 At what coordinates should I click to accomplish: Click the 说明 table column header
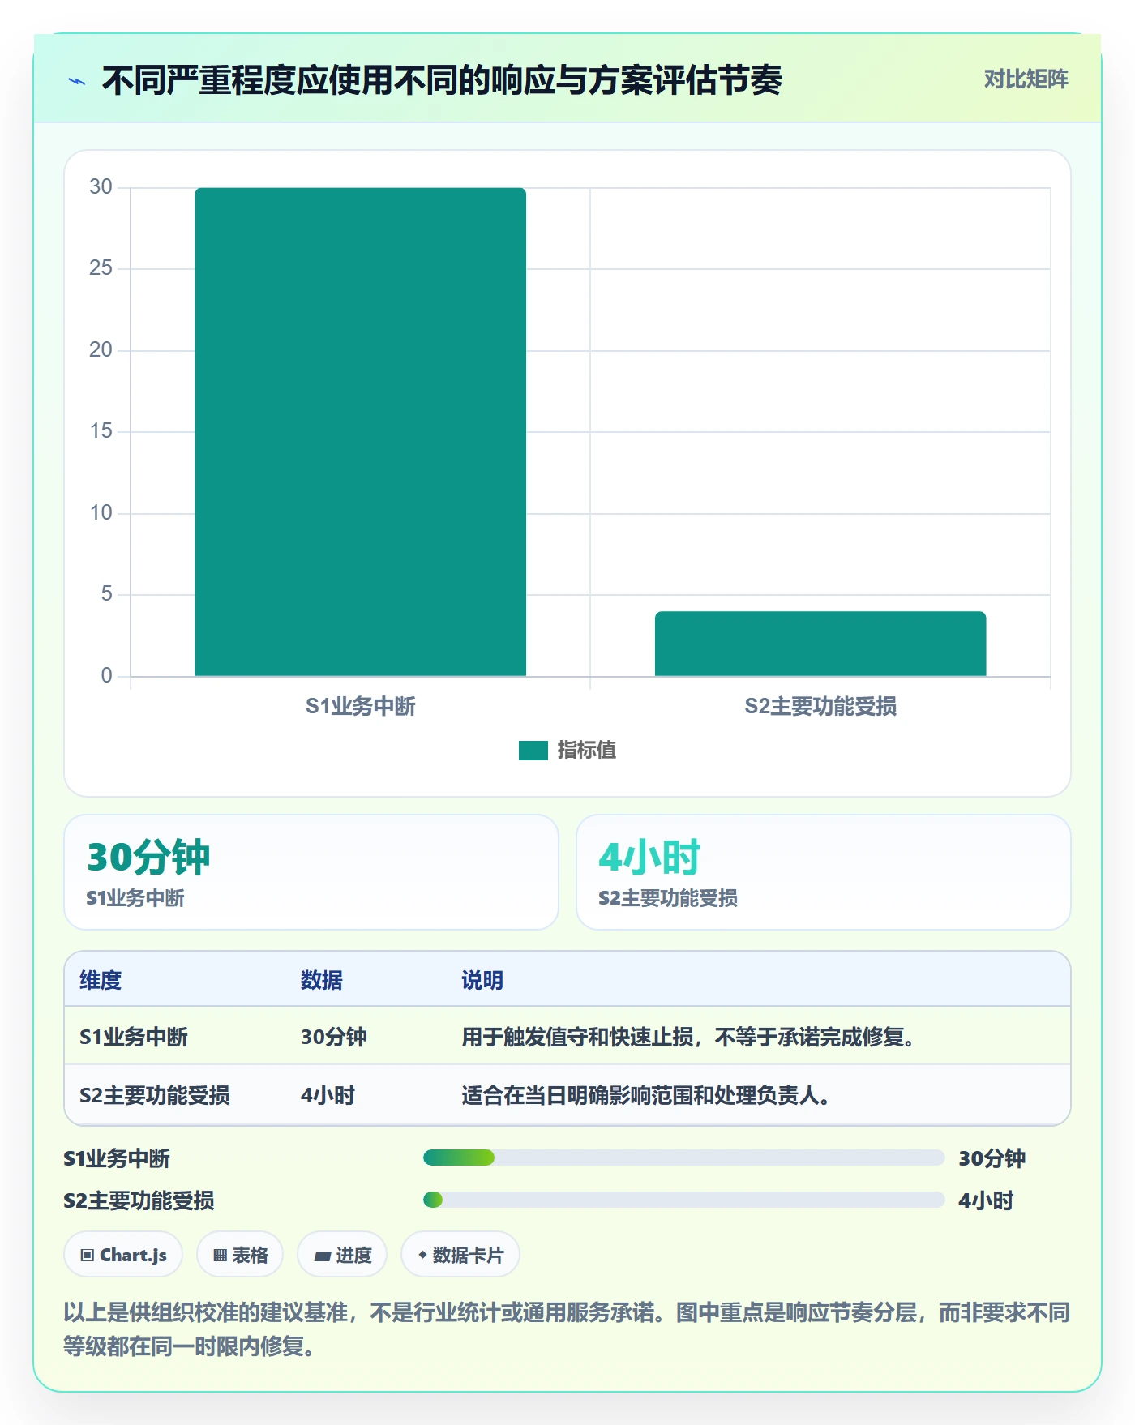[482, 980]
